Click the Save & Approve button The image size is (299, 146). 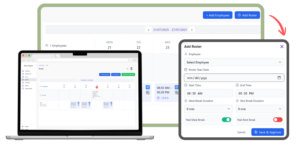coord(268,132)
